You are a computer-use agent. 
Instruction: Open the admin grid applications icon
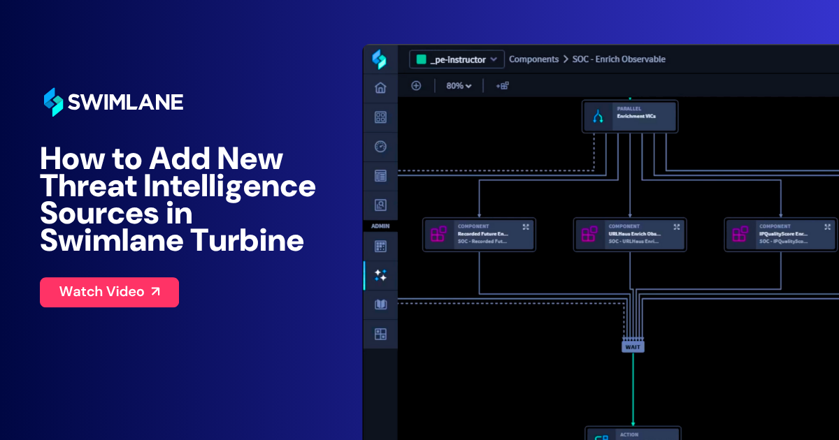point(380,246)
